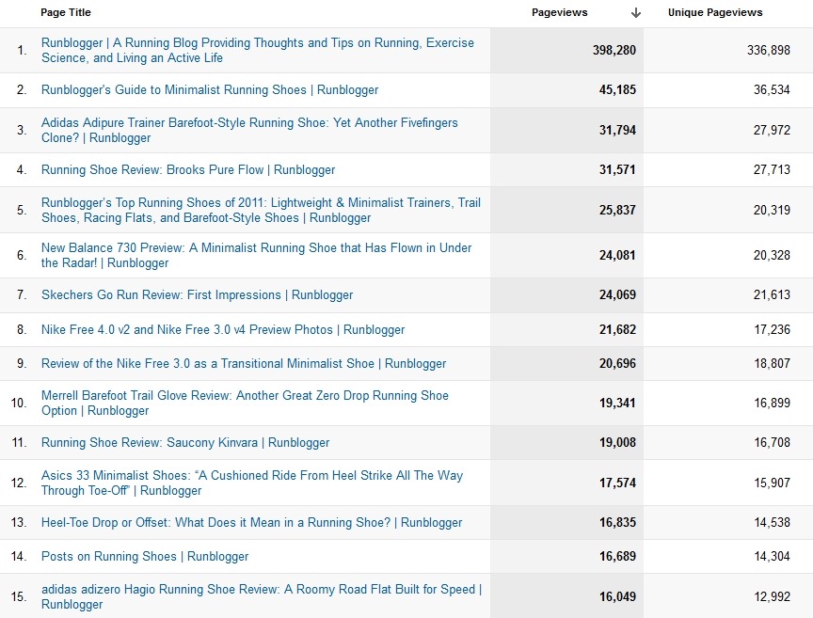The height and width of the screenshot is (618, 813).
Task: Select the unique pageviews value 12,992
Action: coord(772,596)
